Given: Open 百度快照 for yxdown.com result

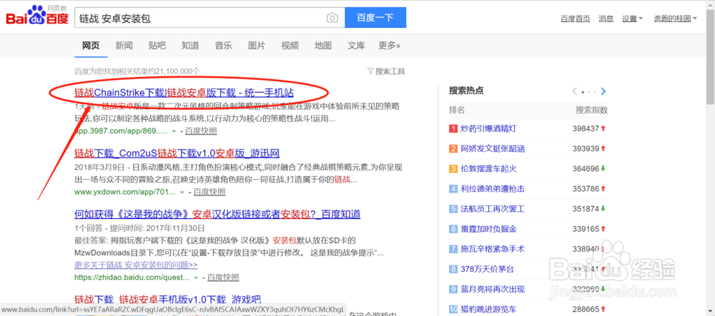Looking at the screenshot, I should [x=209, y=193].
